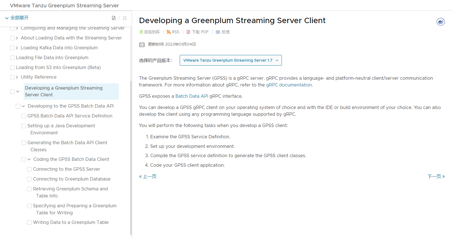The height and width of the screenshot is (238, 452).
Task: Click list item Examine the GPSS Service Definition
Action: [x=190, y=137]
